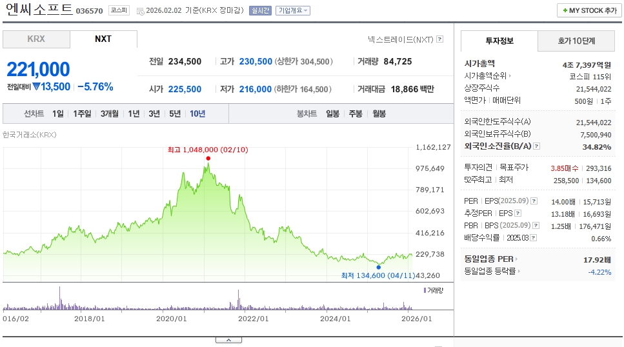Image resolution: width=624 pixels, height=347 pixels.
Task: Select the 1년 line chart period
Action: 134,114
